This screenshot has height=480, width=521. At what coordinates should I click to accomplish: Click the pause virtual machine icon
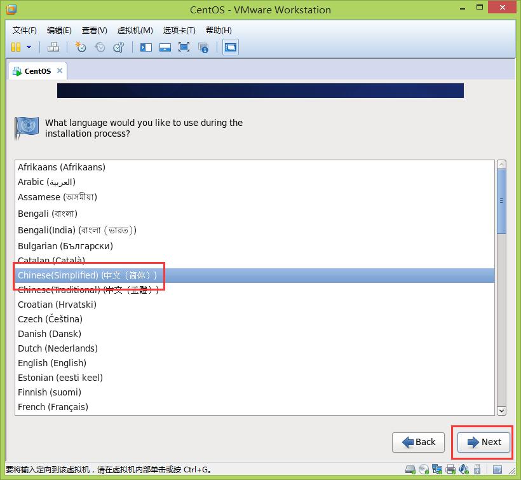16,47
